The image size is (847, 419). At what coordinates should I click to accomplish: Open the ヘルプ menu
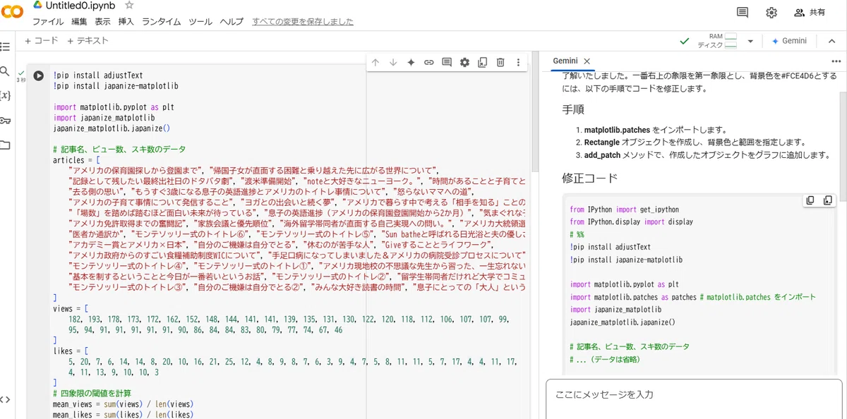pos(231,22)
